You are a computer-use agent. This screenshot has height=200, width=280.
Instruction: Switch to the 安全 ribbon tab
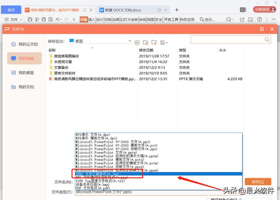pyautogui.click(x=158, y=19)
